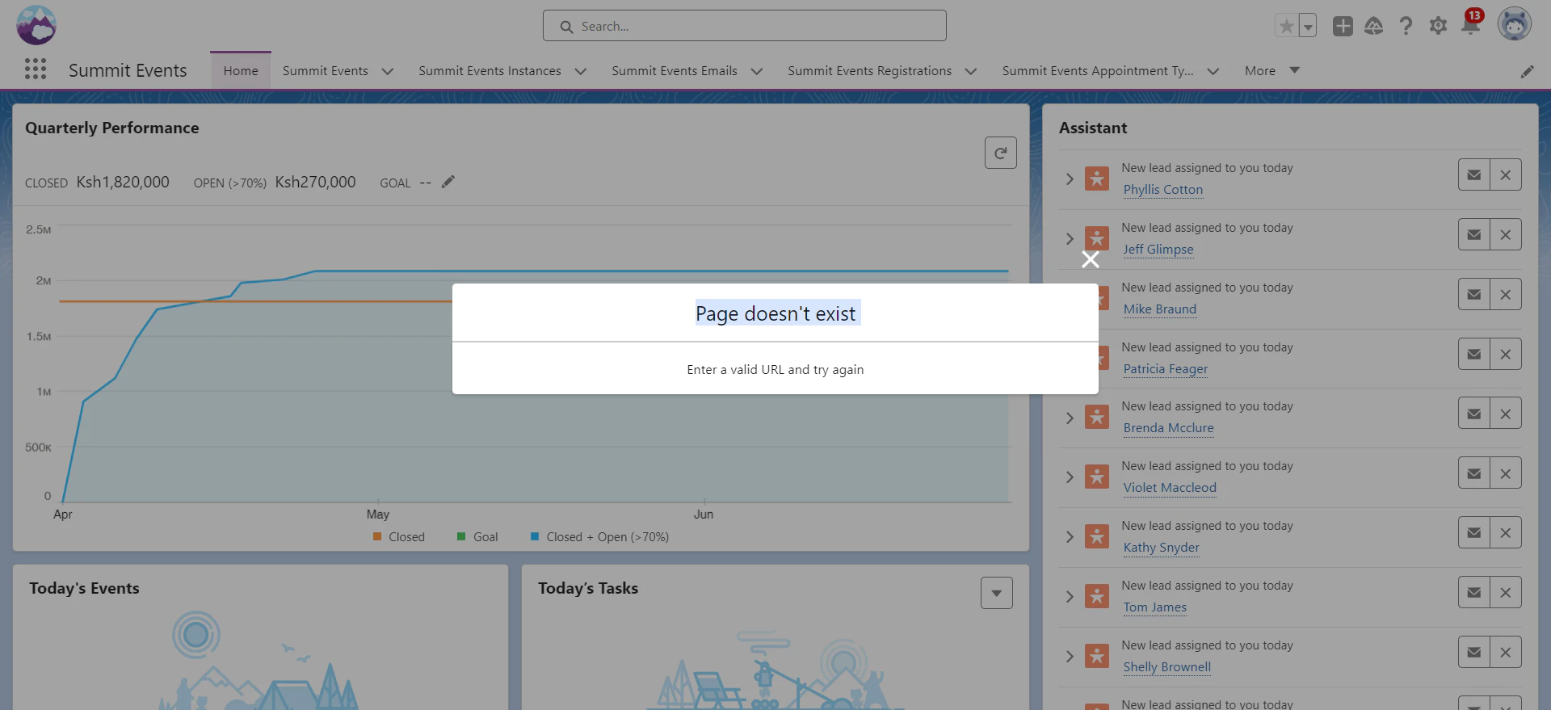
Task: Open the Help question mark icon
Action: click(1406, 26)
